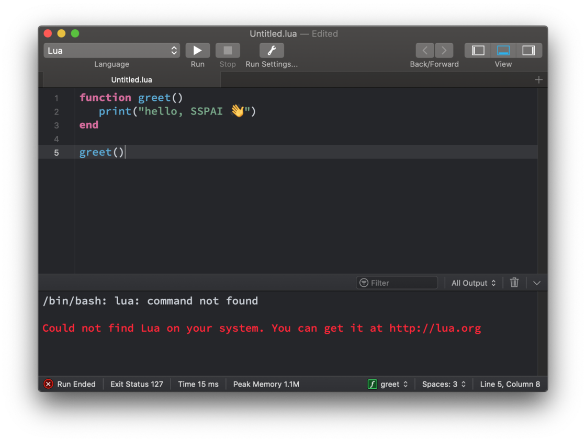Open the http://lua.org link
This screenshot has width=586, height=442.
[435, 328]
